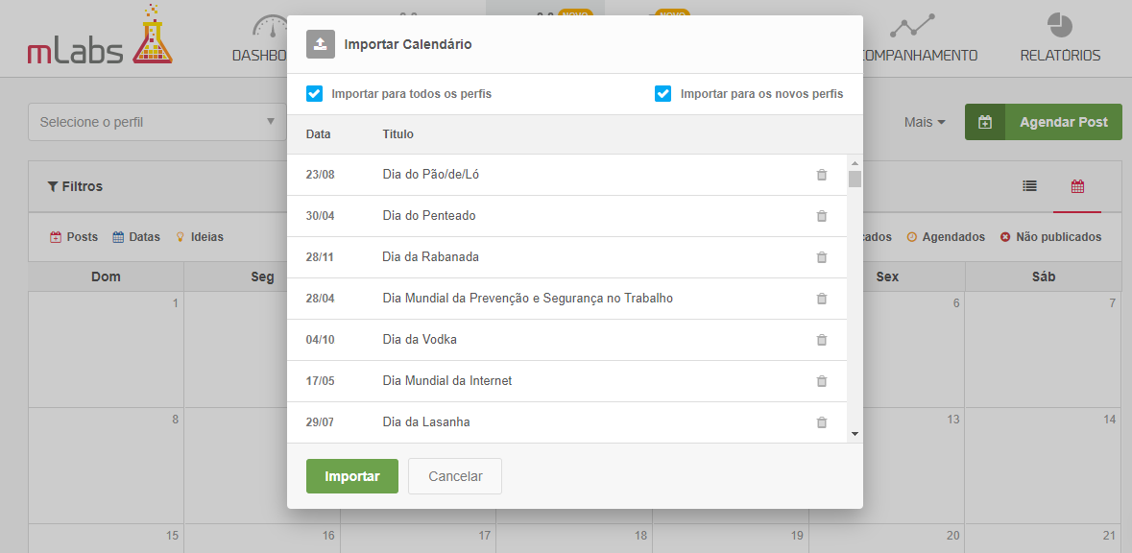Remove Dia da Rabanada with trash icon
The width and height of the screenshot is (1132, 553).
(821, 257)
